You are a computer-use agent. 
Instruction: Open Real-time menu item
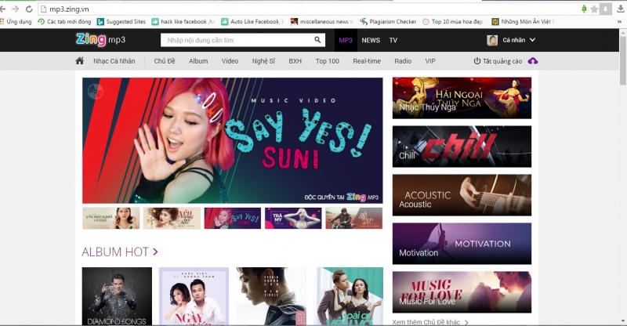(x=367, y=61)
